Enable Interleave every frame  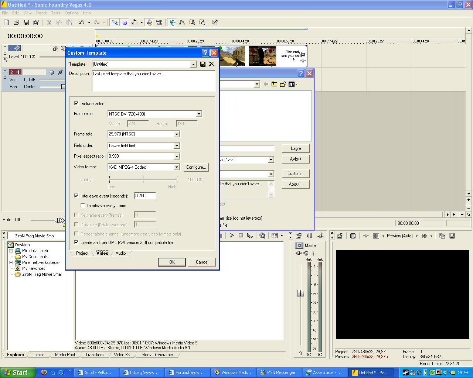pos(83,206)
